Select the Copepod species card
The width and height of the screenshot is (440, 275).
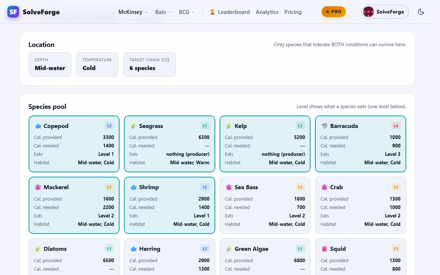pyautogui.click(x=74, y=144)
